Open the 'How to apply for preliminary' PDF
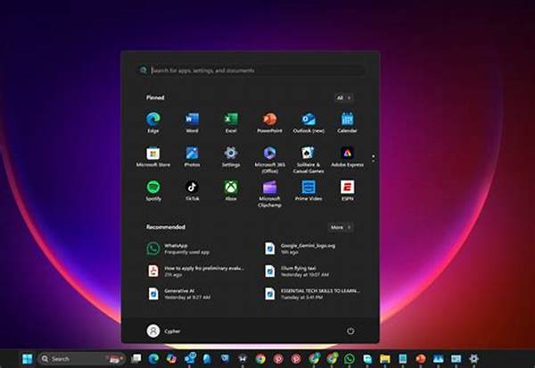 197,271
